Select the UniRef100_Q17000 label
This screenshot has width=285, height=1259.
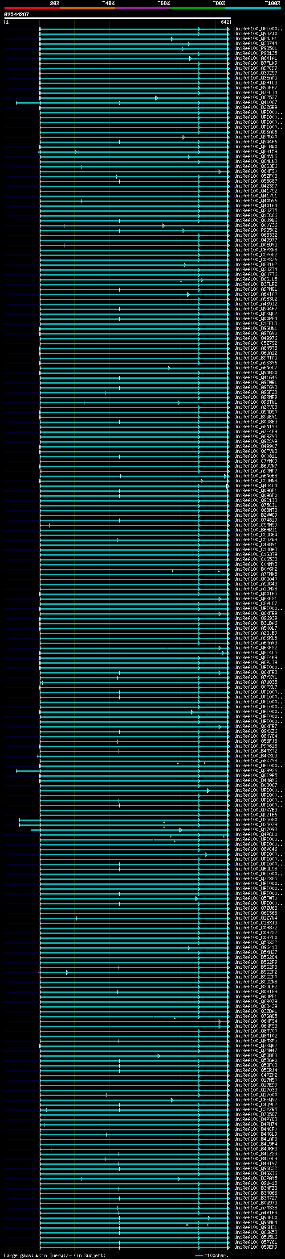[x=256, y=1095]
